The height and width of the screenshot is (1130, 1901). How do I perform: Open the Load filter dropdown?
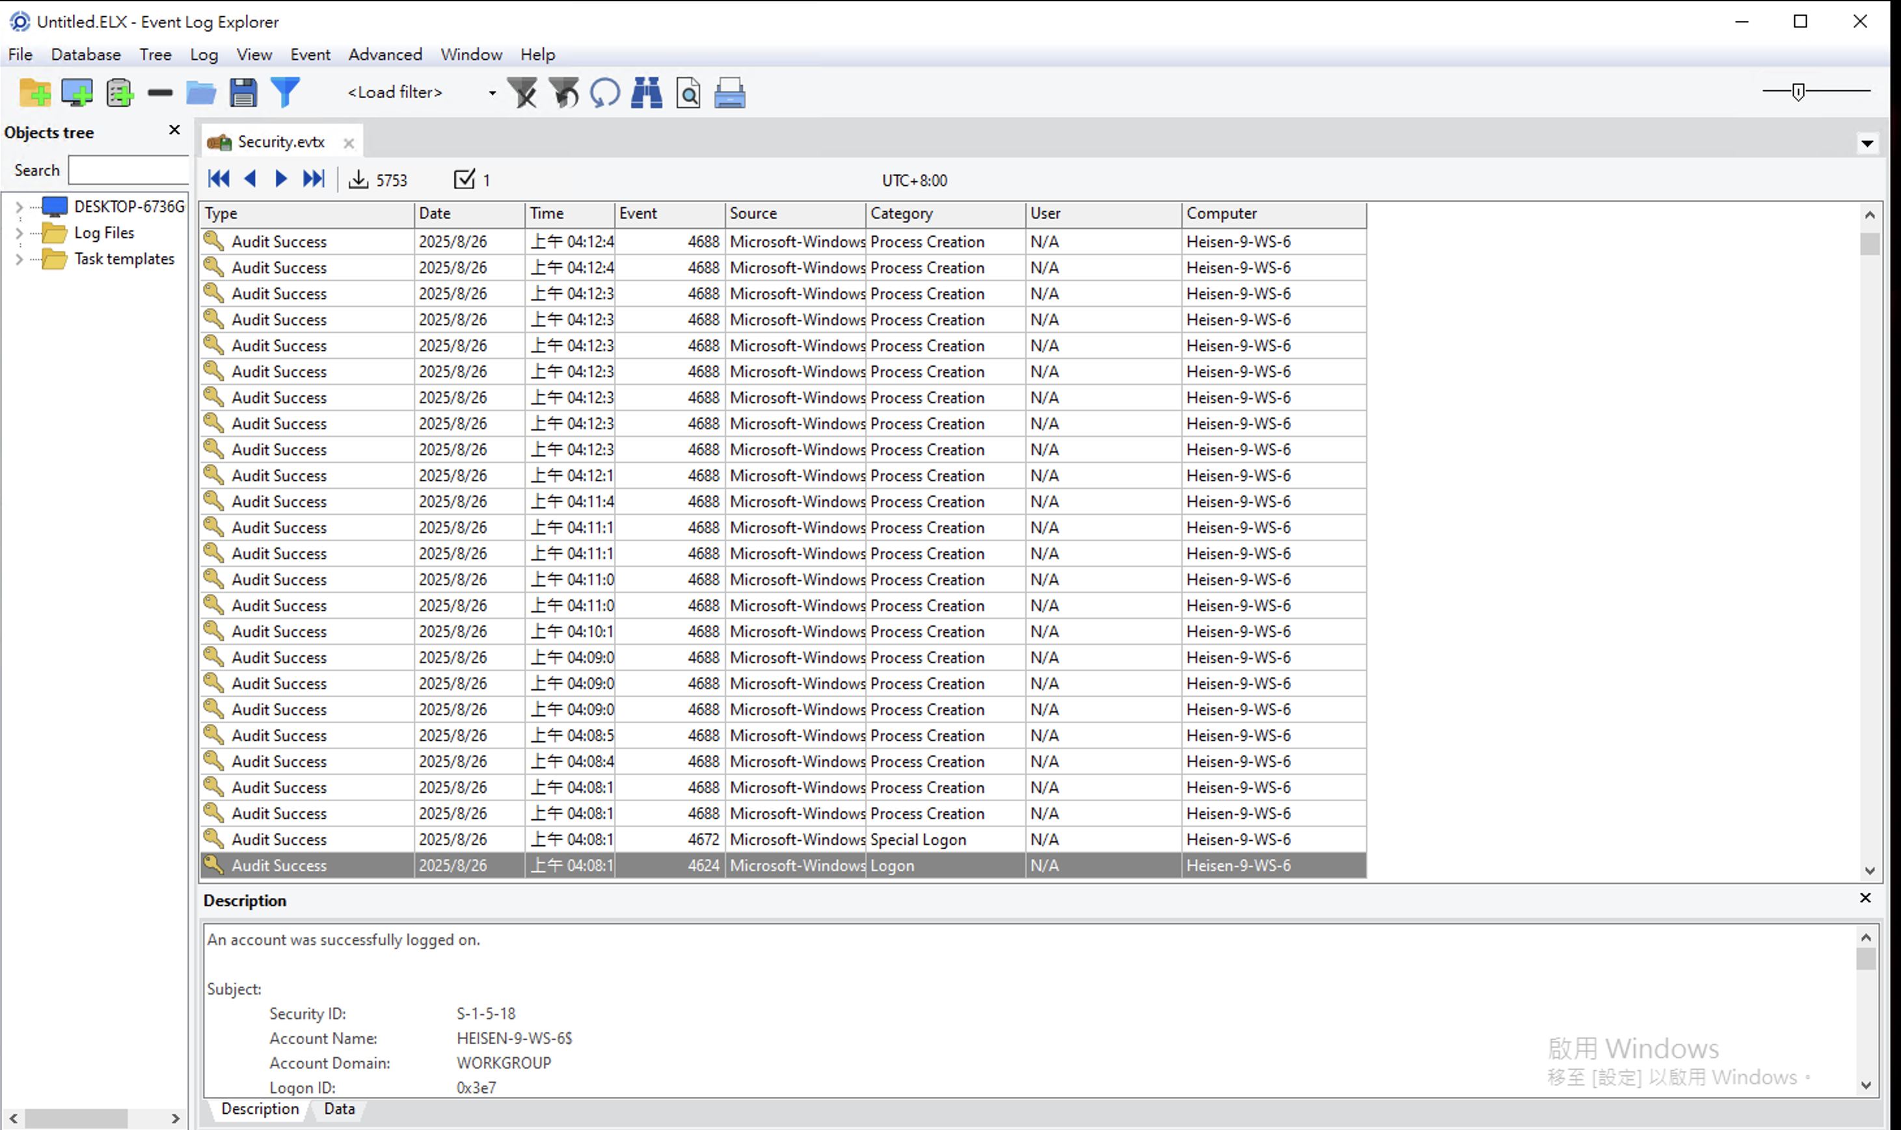pos(492,93)
